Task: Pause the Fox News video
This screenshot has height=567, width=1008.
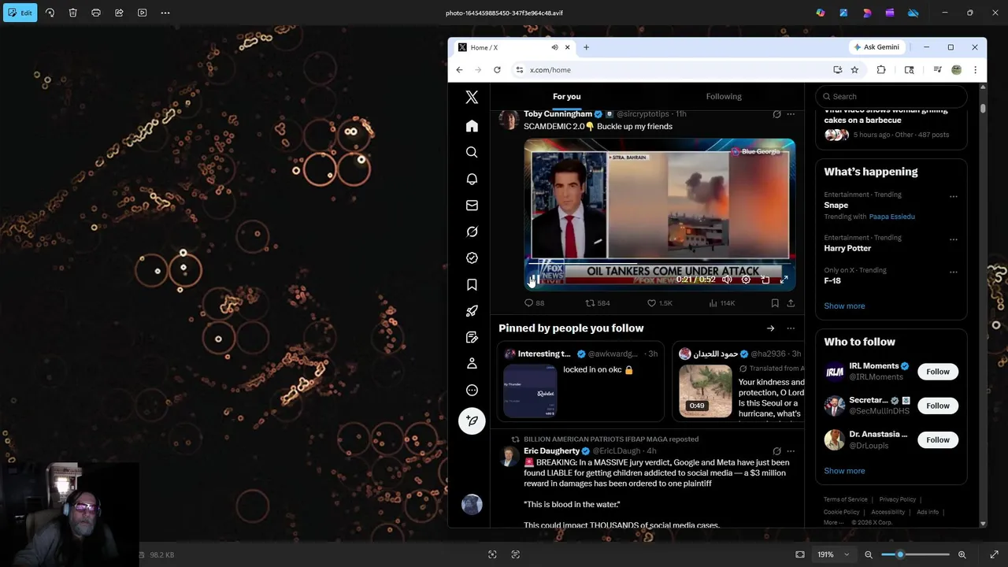Action: [535, 280]
